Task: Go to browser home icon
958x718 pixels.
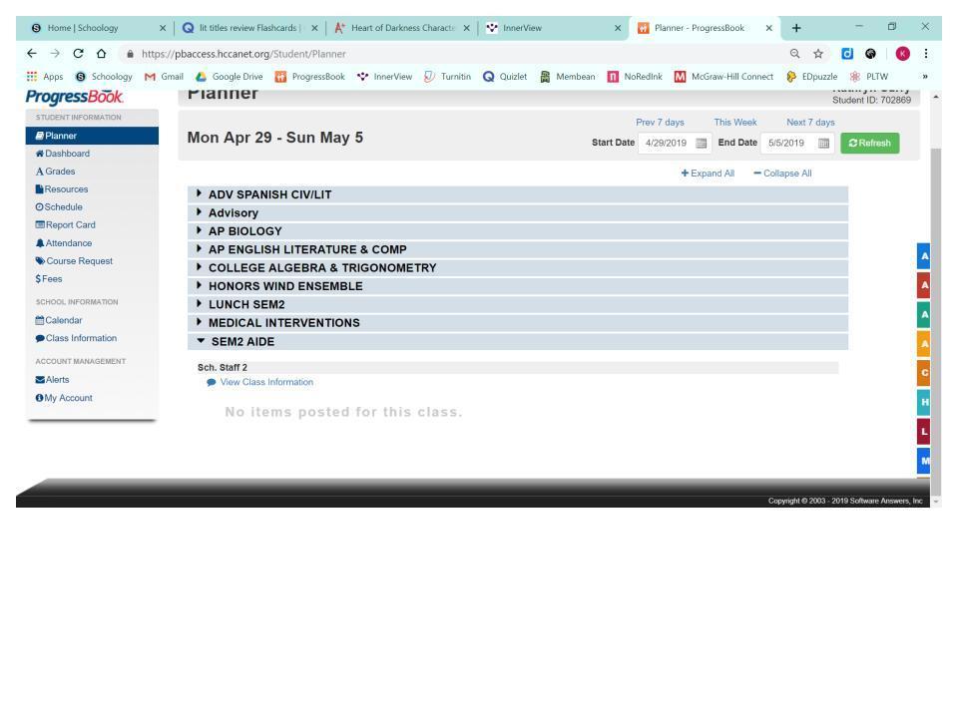Action: (102, 54)
